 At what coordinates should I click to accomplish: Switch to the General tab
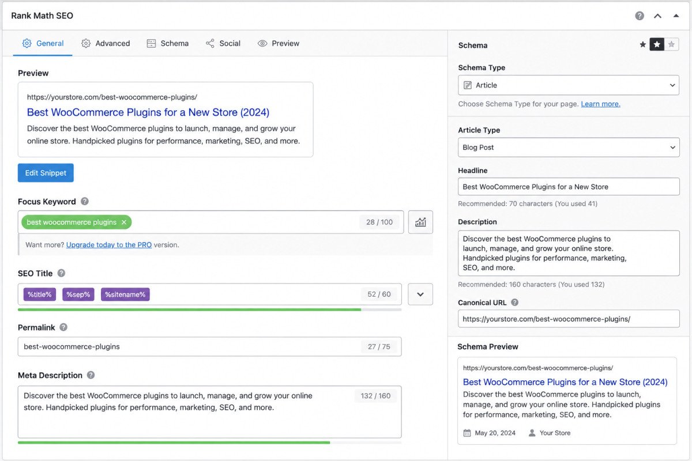tap(43, 43)
